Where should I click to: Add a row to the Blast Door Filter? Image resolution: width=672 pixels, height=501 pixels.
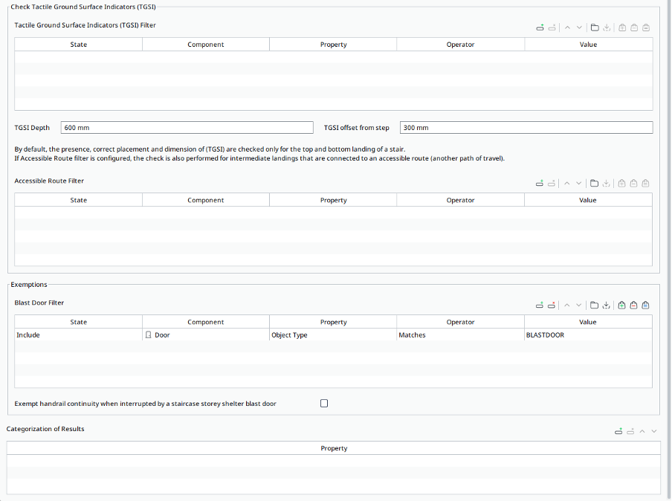540,306
